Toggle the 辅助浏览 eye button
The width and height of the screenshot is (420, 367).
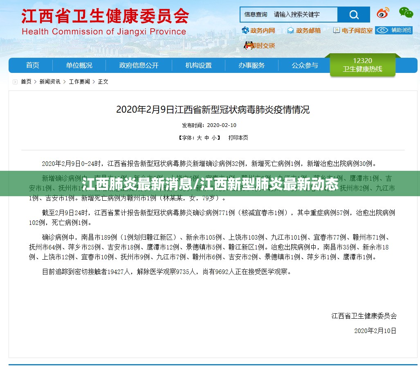[394, 30]
